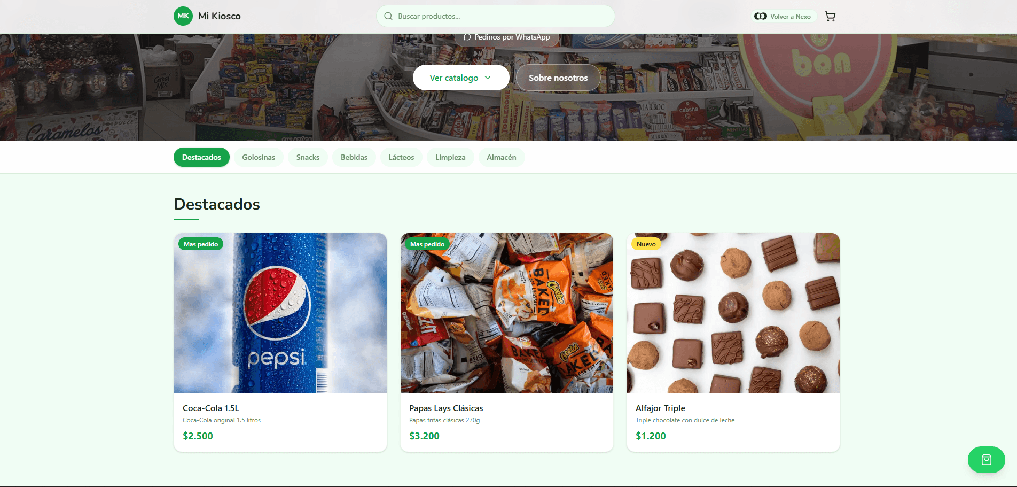
Task: Show the Lácteos category
Action: coord(401,157)
